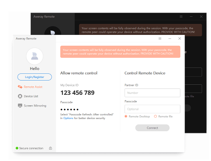
Task: Open the Options link for passcode settings
Action: click(x=68, y=118)
